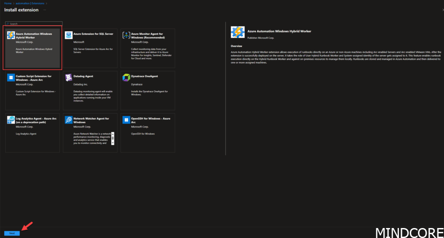Screen dimensions: 444x238
Task: Click the Azure Automation Windows Hybrid Worker tile icon
Action: pyautogui.click(x=11, y=35)
